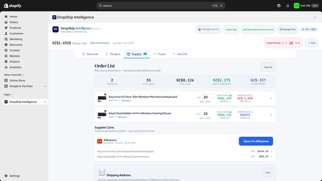Click the Razer mouse thumbnail
This screenshot has width=322, height=181.
[102, 114]
